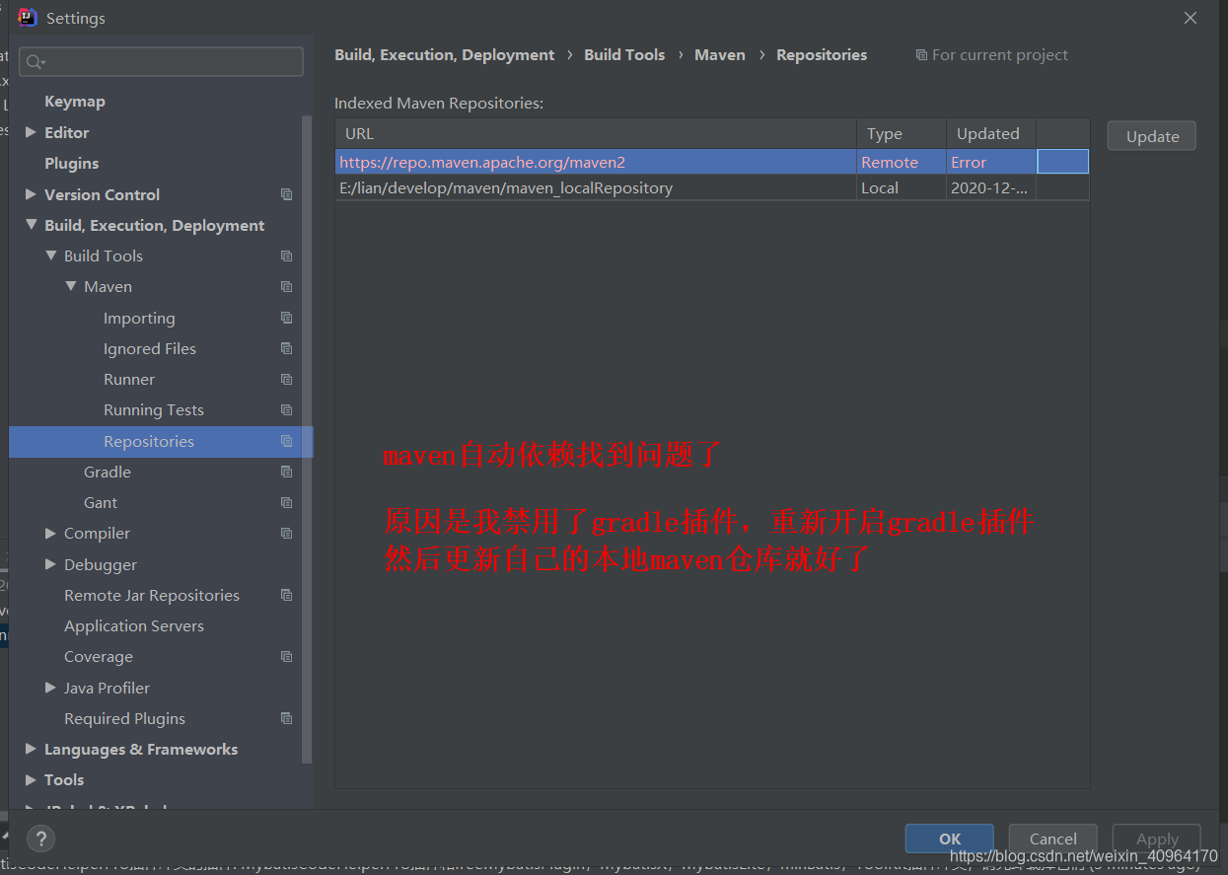Screen dimensions: 1228x875
Task: Click the Type column header
Action: pyautogui.click(x=902, y=134)
